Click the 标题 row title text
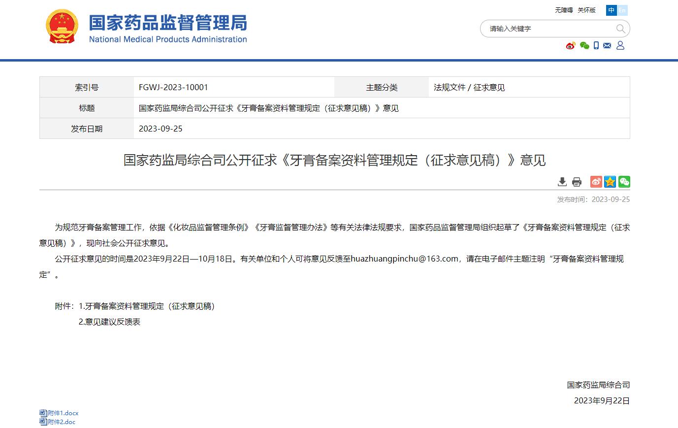 point(269,108)
